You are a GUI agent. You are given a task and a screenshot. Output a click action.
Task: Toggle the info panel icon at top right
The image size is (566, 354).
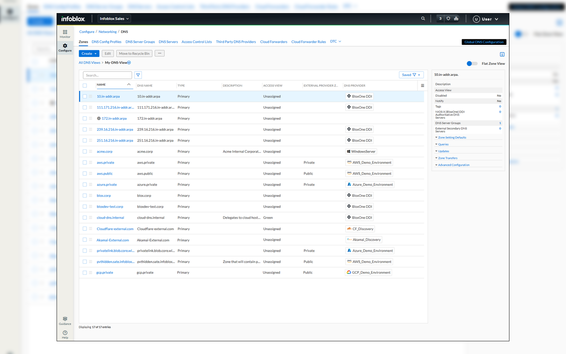[x=502, y=55]
